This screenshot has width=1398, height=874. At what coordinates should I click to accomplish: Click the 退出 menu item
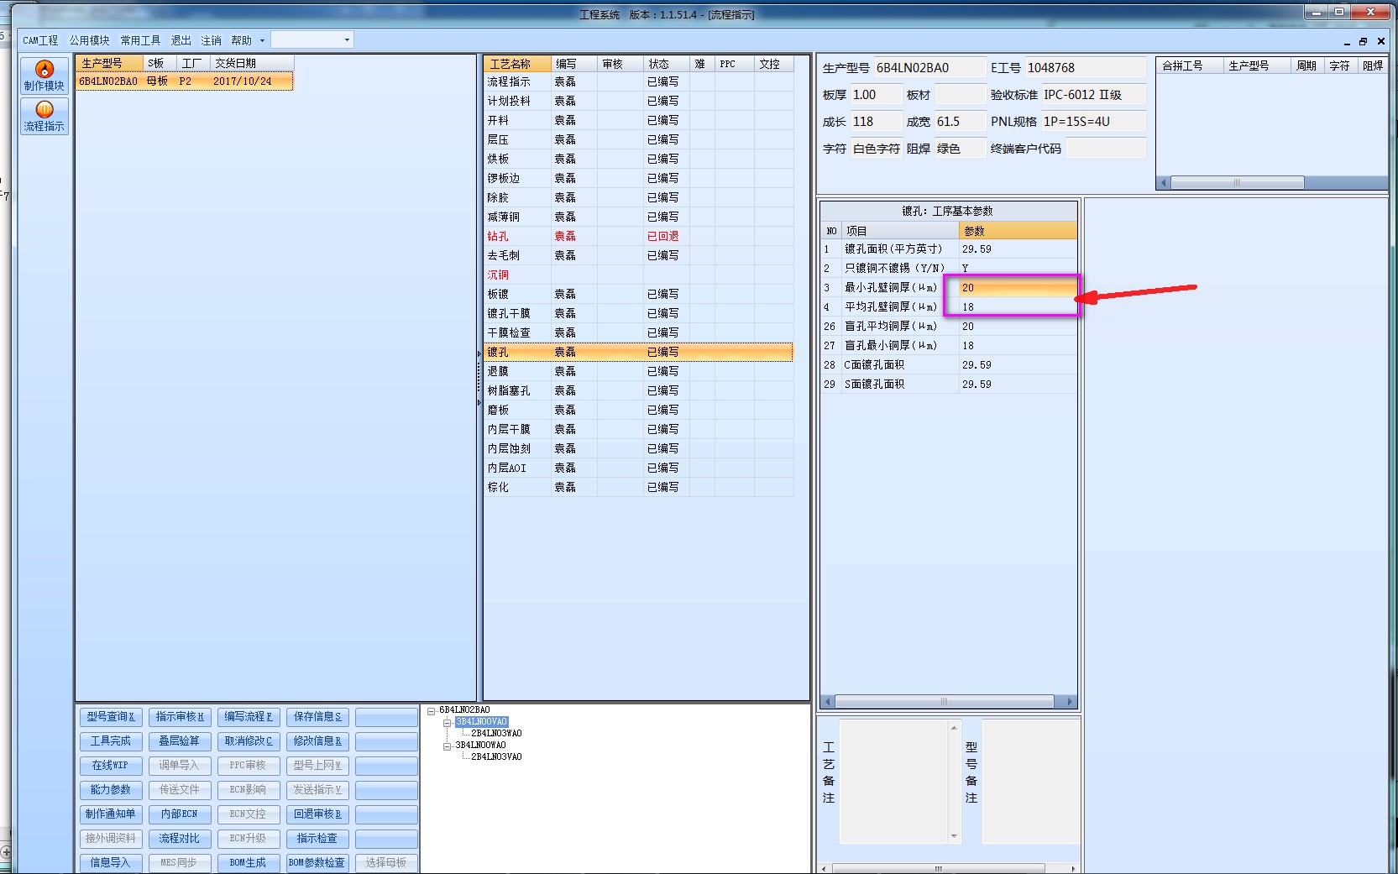[x=181, y=40]
